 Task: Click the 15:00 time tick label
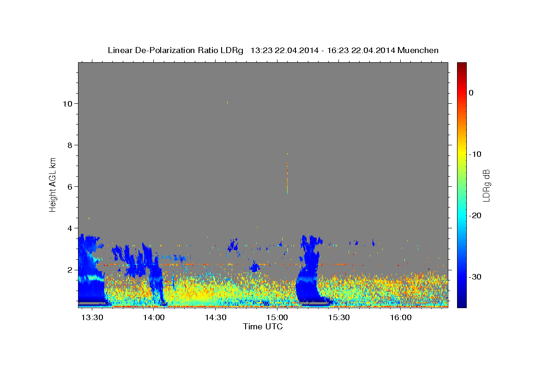[x=277, y=318]
